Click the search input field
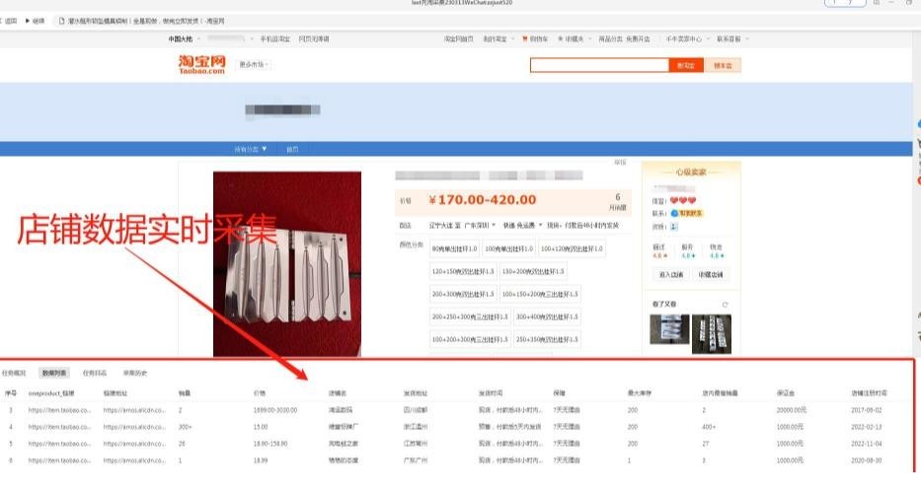The height and width of the screenshot is (495, 921). 599,65
